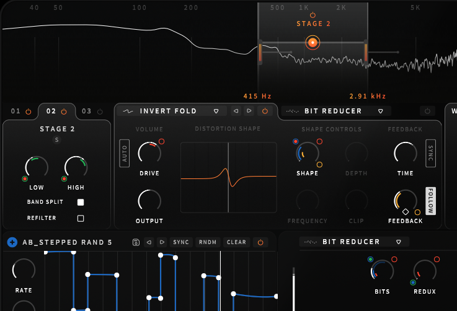Solo Stage 2 with the S button
Image resolution: width=457 pixels, height=311 pixels.
tap(57, 140)
